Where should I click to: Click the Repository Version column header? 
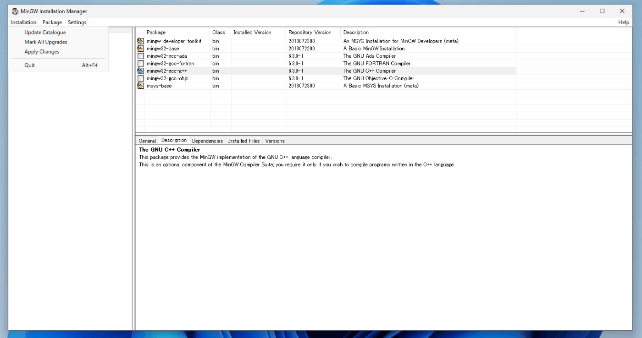coord(314,33)
